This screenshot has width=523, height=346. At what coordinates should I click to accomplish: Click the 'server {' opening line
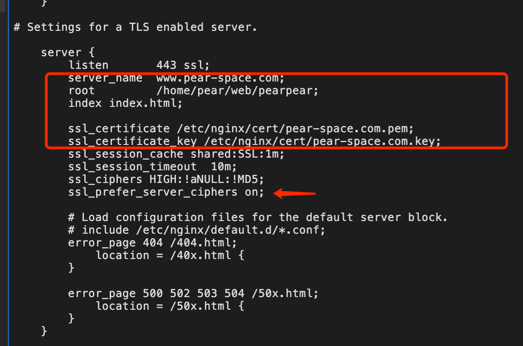tap(68, 53)
